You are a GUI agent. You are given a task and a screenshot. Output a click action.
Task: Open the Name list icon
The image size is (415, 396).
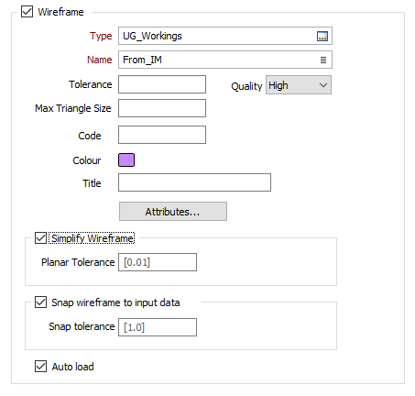323,60
